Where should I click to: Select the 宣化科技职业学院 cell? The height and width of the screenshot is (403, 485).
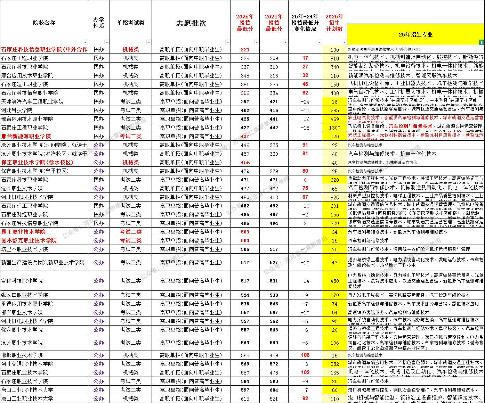pyautogui.click(x=44, y=281)
